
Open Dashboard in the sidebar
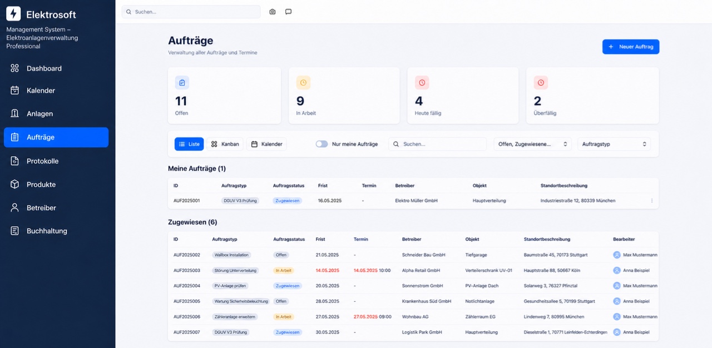[56, 68]
